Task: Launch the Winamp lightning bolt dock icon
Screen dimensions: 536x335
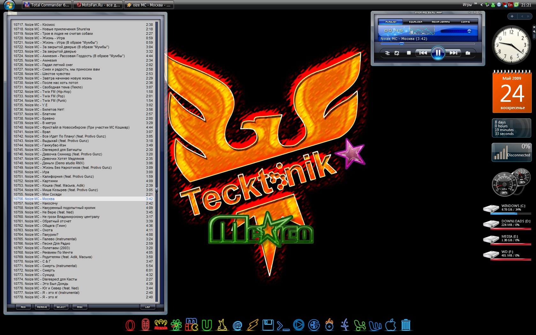Action: point(253,325)
